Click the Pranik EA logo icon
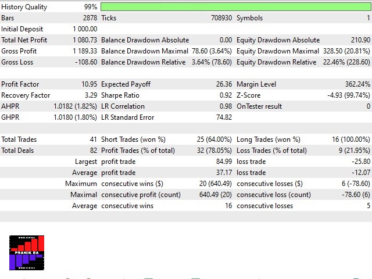The width and height of the screenshot is (372, 279). [27, 252]
